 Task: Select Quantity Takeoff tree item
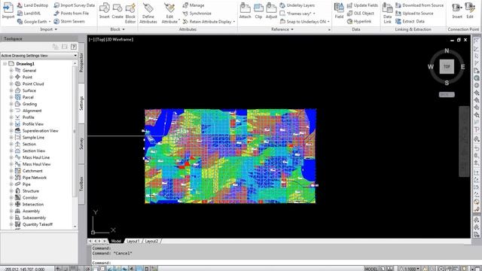tap(37, 224)
